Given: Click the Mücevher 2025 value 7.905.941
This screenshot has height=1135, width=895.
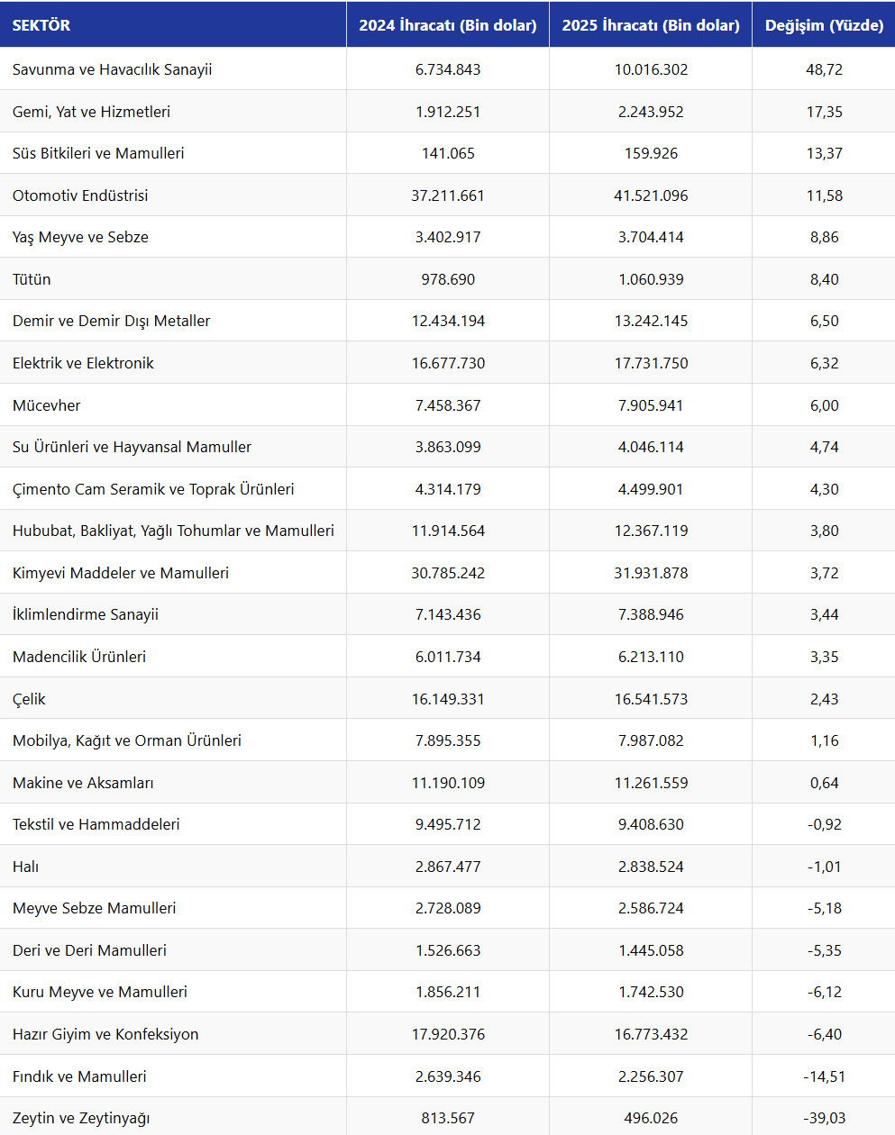Looking at the screenshot, I should click(x=651, y=405).
